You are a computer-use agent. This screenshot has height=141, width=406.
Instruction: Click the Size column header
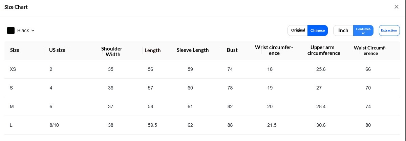[15, 50]
